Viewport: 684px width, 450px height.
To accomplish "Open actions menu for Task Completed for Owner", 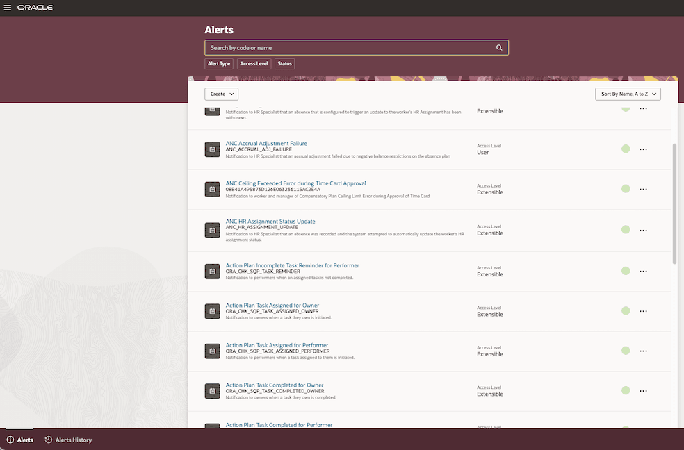I will click(643, 391).
